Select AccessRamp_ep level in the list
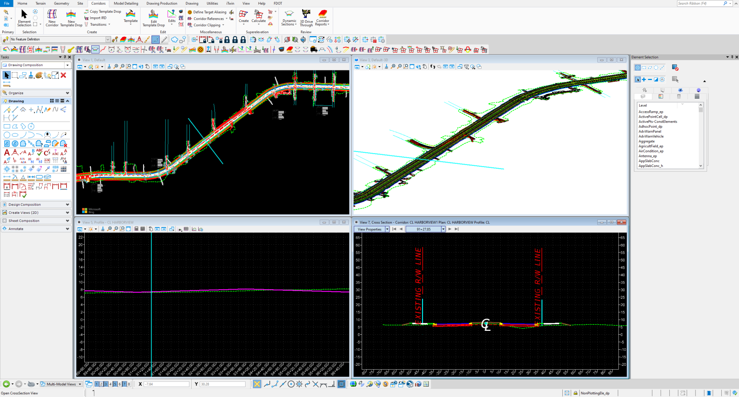Screen dimensions: 739x397 coord(651,112)
